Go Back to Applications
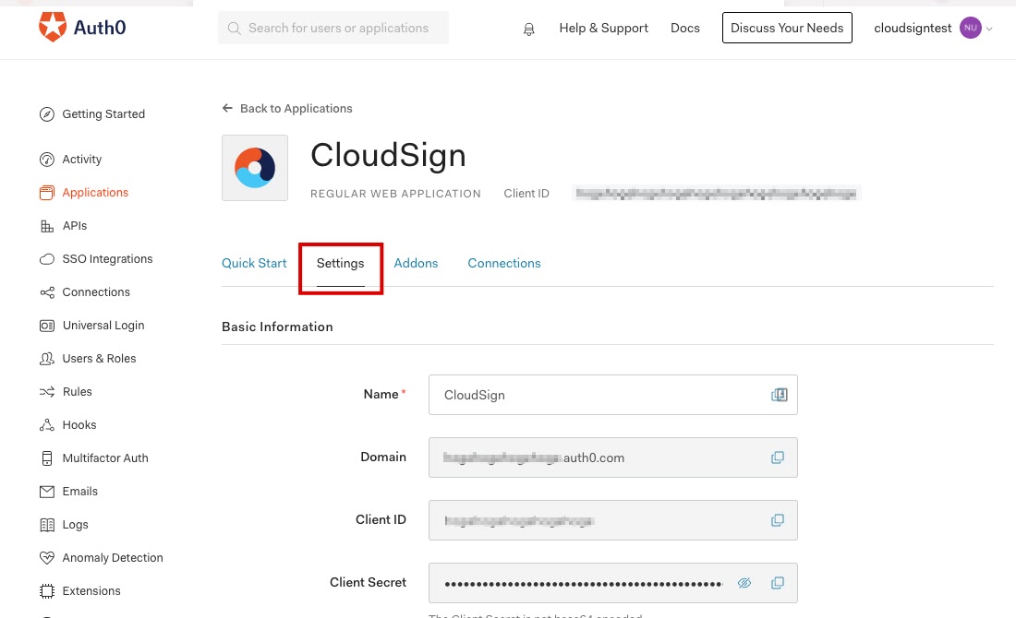This screenshot has height=618, width=1016. [296, 109]
